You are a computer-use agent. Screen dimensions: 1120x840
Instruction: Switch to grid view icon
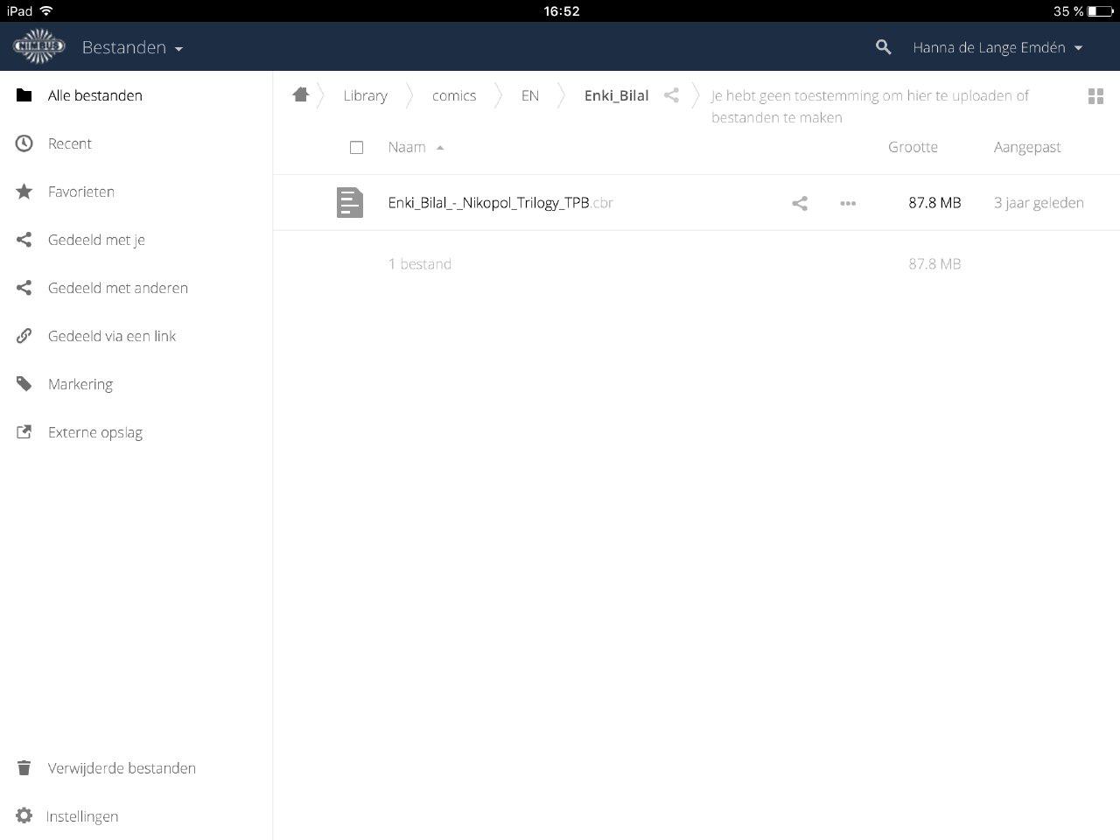point(1095,96)
